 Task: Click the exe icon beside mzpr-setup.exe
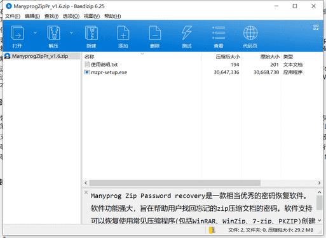[x=87, y=72]
